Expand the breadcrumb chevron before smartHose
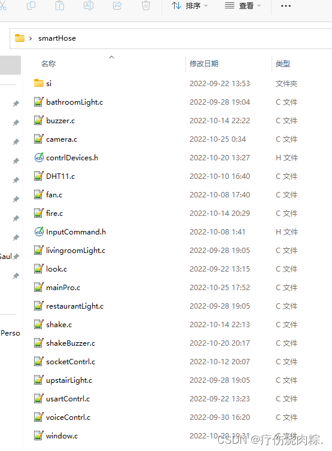Image resolution: width=332 pixels, height=451 pixels. click(31, 38)
